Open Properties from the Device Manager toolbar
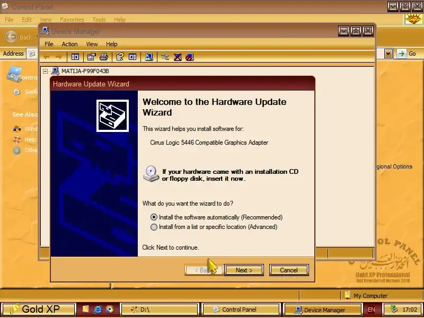This screenshot has width=424, height=318. (x=91, y=57)
